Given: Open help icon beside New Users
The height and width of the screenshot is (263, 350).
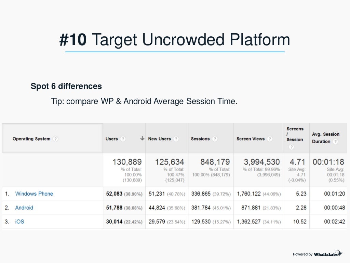Looking at the screenshot, I should pyautogui.click(x=176, y=139).
